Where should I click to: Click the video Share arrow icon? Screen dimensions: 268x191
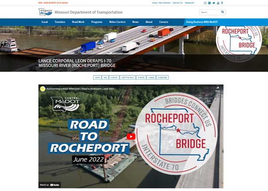coord(218,89)
